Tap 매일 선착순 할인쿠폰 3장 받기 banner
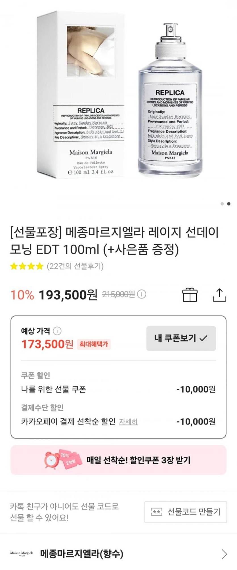The height and width of the screenshot is (570, 237). coord(138,460)
